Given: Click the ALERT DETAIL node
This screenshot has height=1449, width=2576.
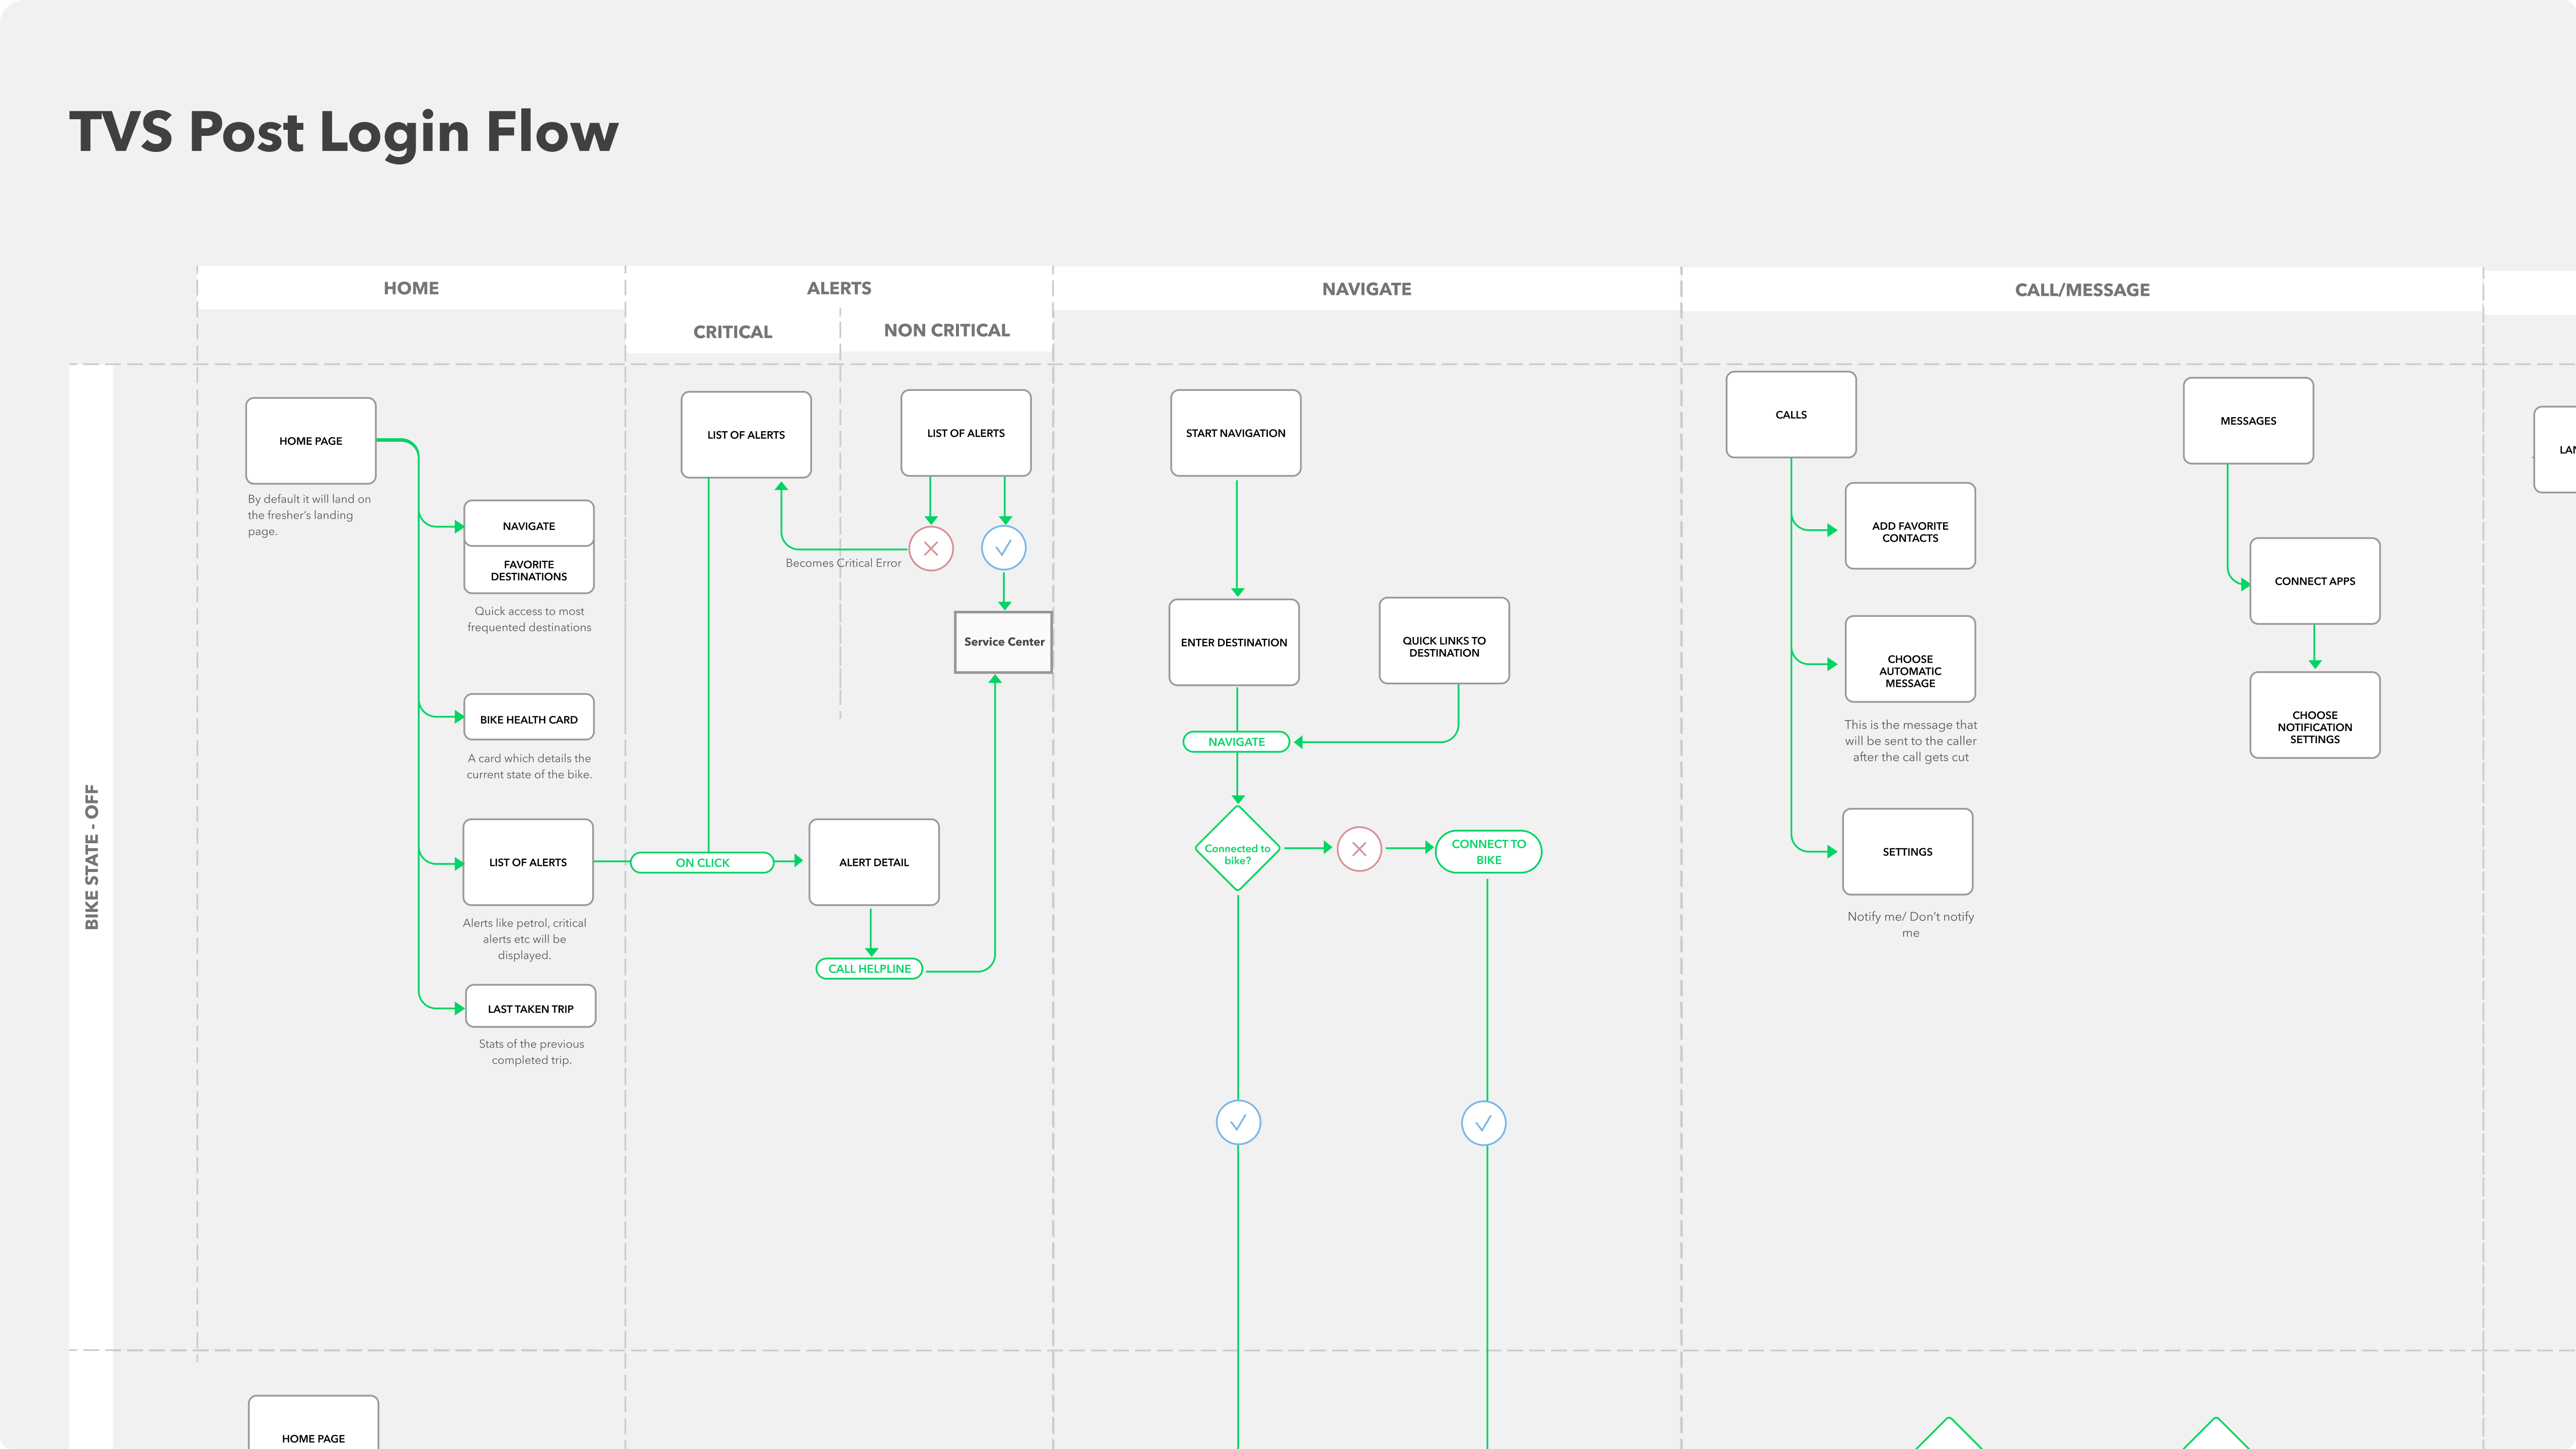Looking at the screenshot, I should (873, 862).
